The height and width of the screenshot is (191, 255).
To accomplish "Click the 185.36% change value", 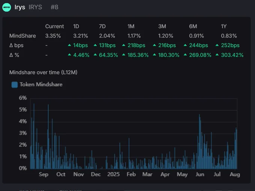I will coord(138,55).
